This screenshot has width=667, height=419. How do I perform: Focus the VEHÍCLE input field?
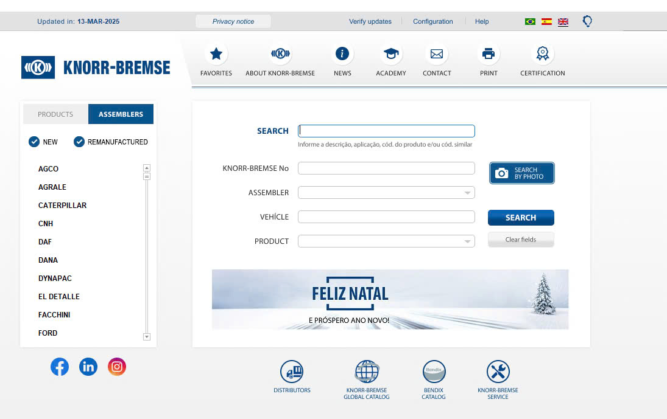386,217
